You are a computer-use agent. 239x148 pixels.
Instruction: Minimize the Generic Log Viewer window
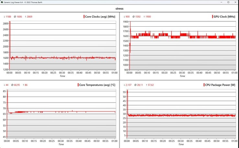coord(221,2)
